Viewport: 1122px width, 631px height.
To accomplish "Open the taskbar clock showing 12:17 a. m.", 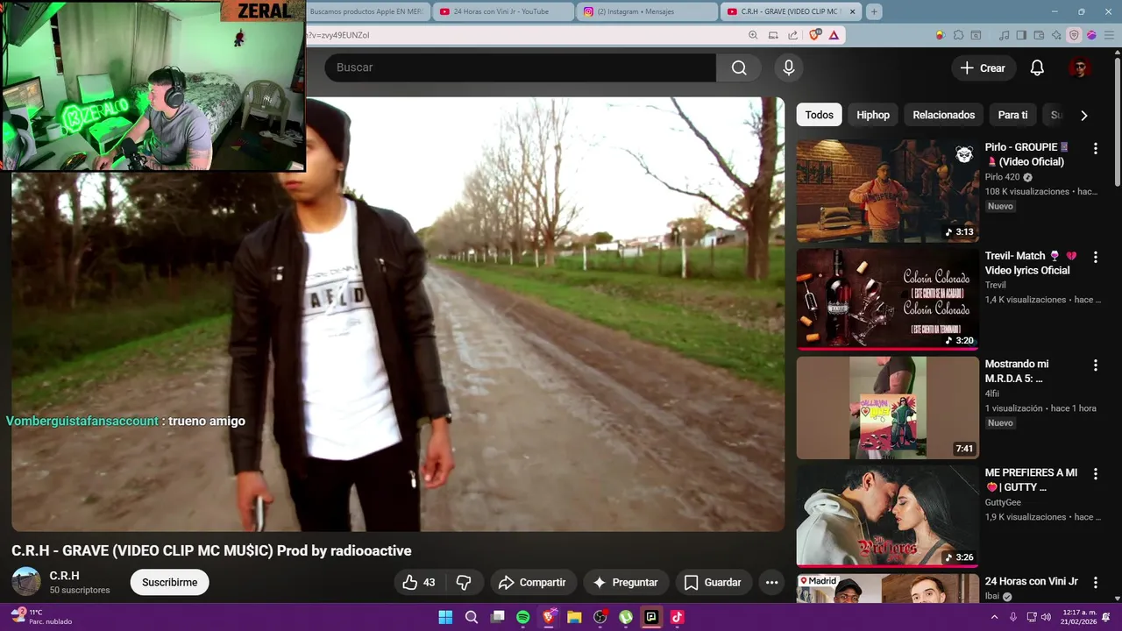I will point(1079,617).
